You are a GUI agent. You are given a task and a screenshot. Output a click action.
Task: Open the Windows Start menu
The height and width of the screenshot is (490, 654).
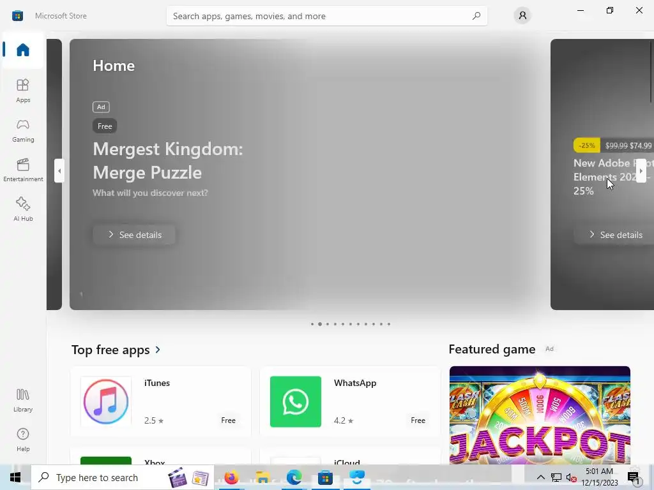[x=15, y=477]
